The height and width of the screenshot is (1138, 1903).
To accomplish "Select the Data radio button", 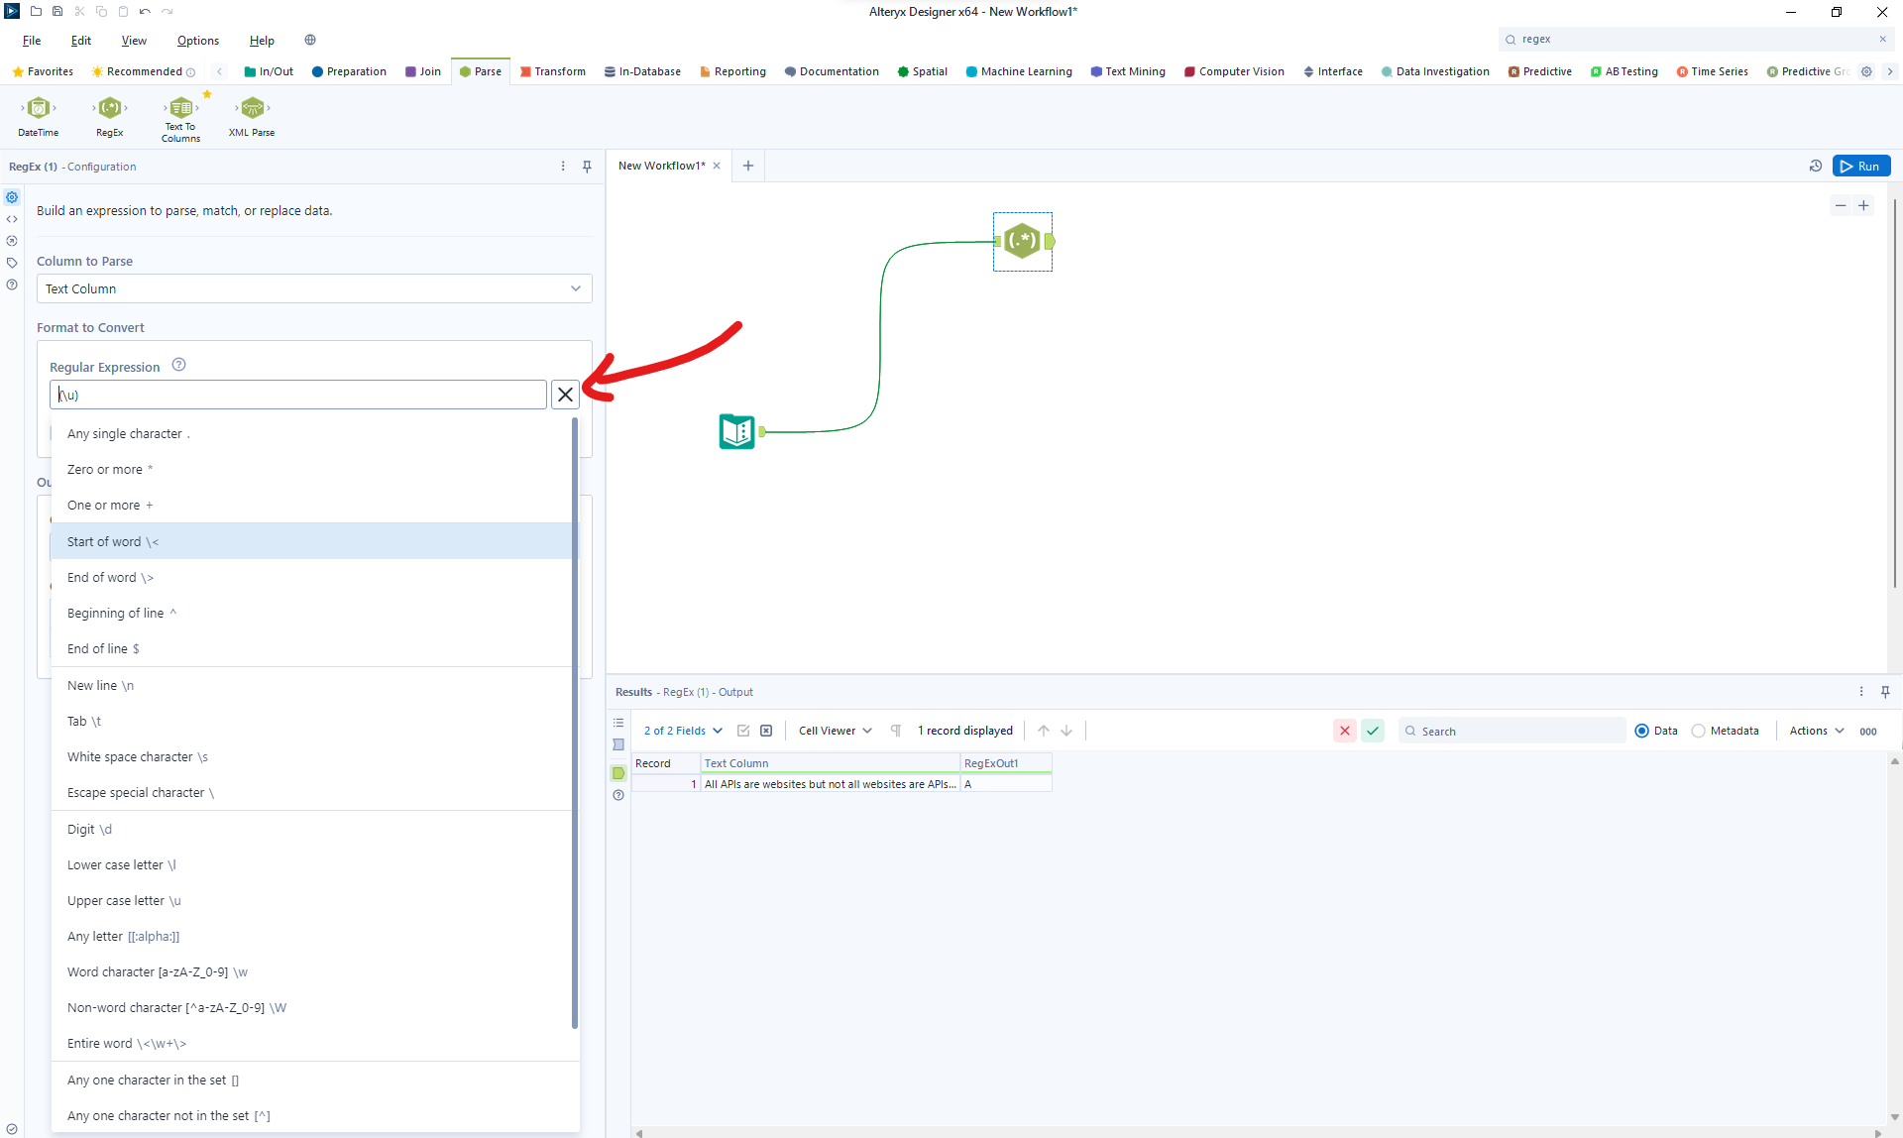I will pyautogui.click(x=1642, y=731).
